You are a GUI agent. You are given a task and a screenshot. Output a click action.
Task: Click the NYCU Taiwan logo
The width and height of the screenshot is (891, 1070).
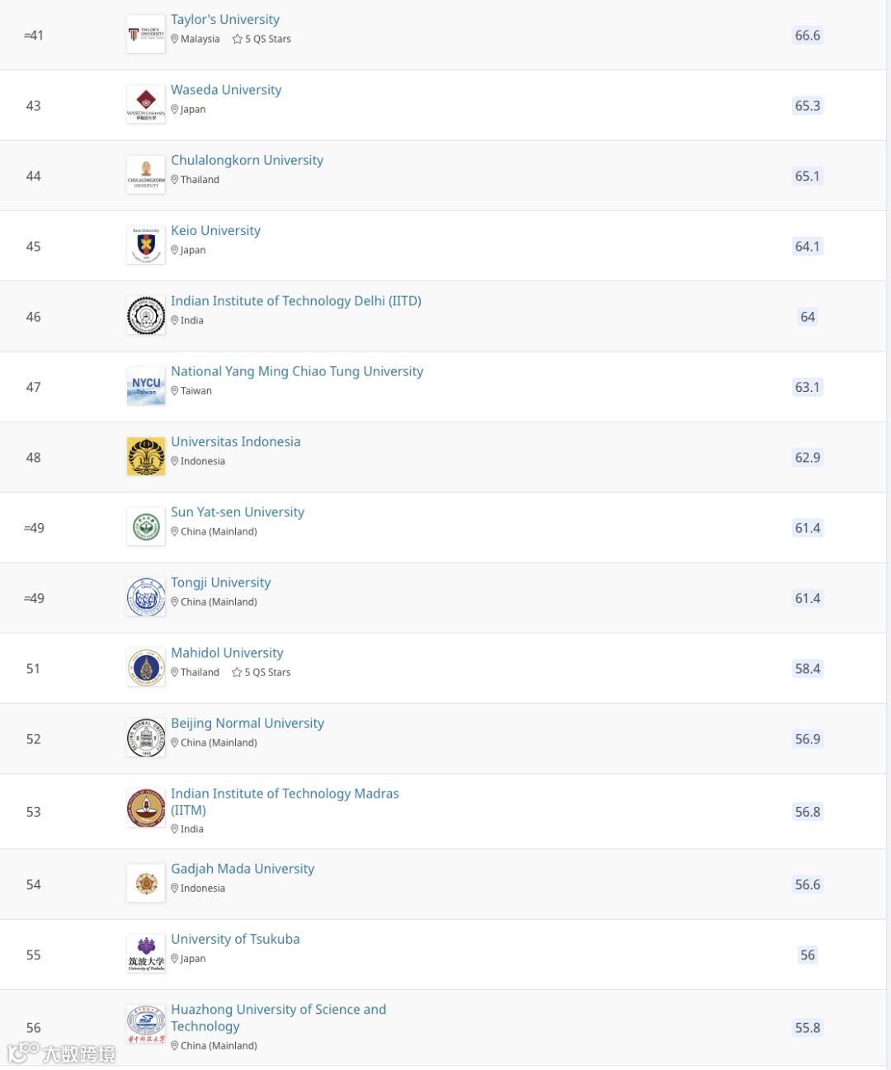tap(146, 386)
